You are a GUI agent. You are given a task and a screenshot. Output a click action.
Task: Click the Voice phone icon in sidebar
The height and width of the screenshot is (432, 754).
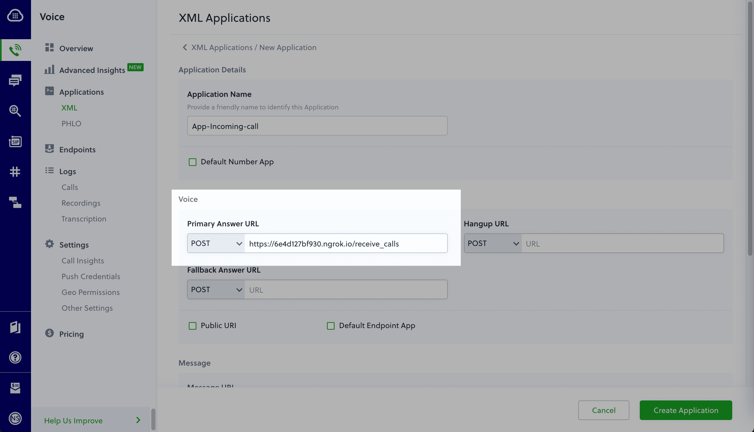(15, 50)
